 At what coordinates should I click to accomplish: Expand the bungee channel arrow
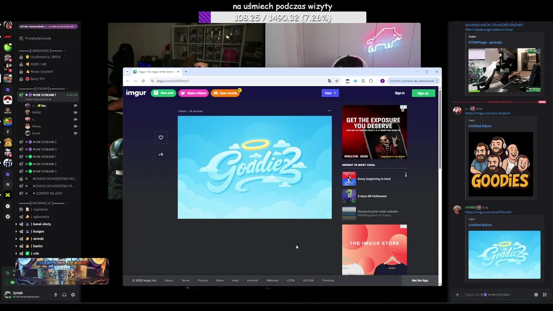click(x=16, y=232)
